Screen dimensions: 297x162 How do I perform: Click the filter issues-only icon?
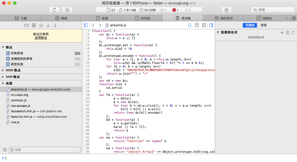tap(5, 150)
